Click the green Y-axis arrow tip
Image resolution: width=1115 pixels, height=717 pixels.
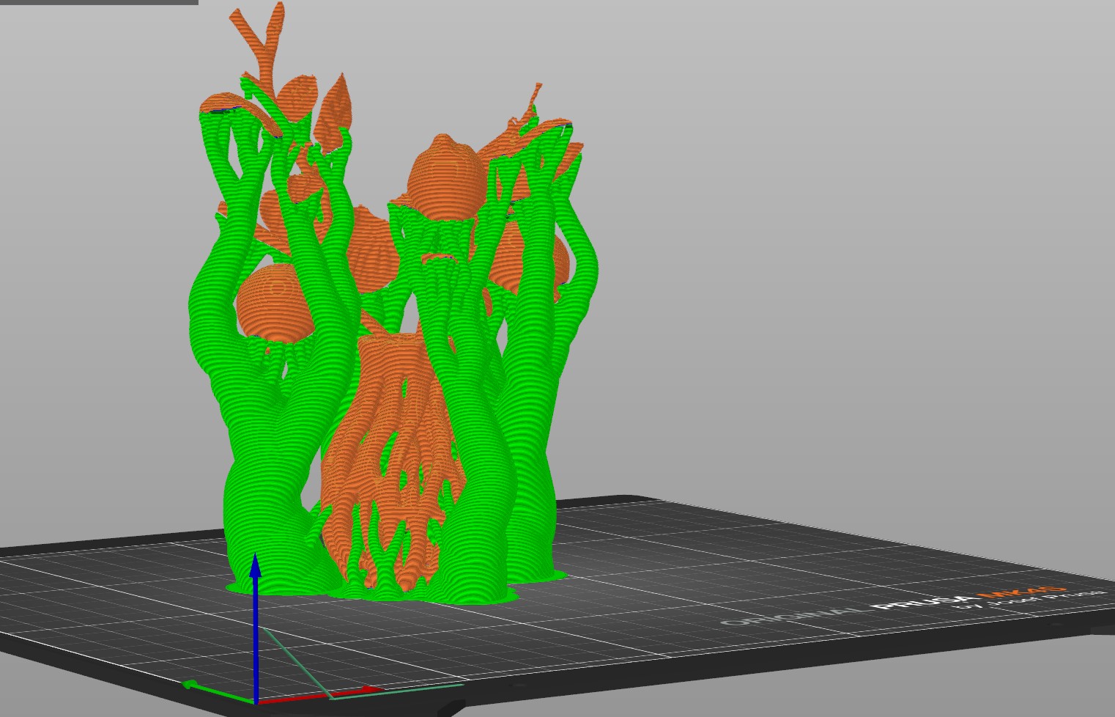coord(190,684)
